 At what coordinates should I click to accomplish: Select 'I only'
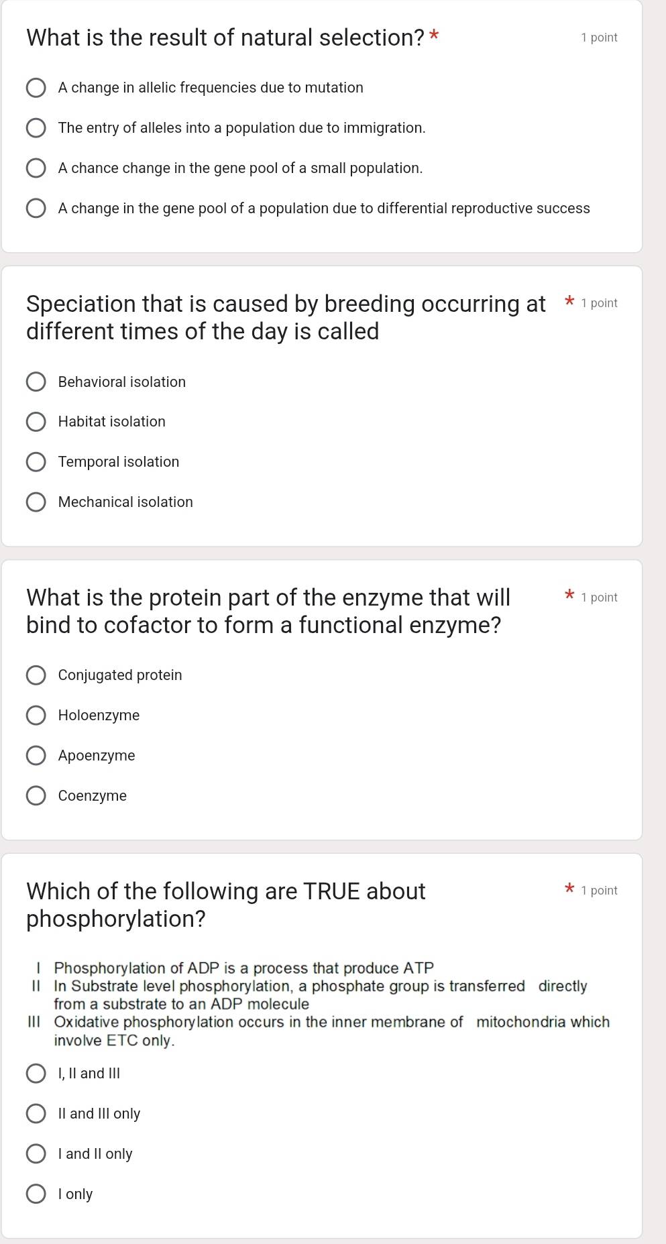(37, 1194)
